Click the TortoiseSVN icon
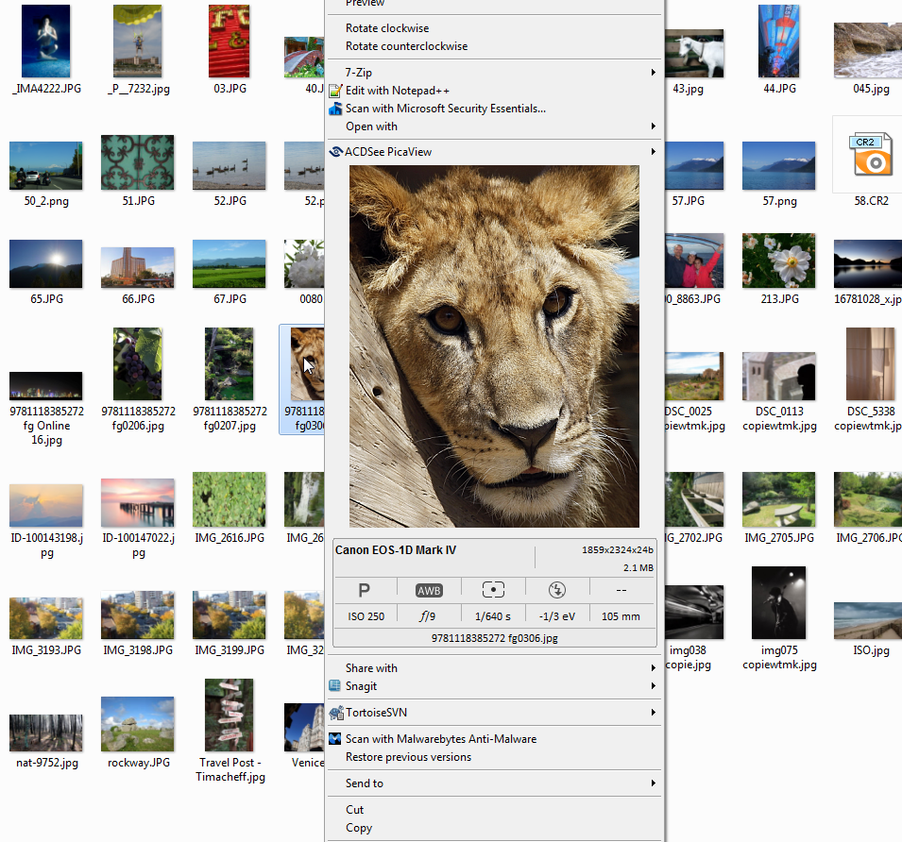 pyautogui.click(x=334, y=713)
